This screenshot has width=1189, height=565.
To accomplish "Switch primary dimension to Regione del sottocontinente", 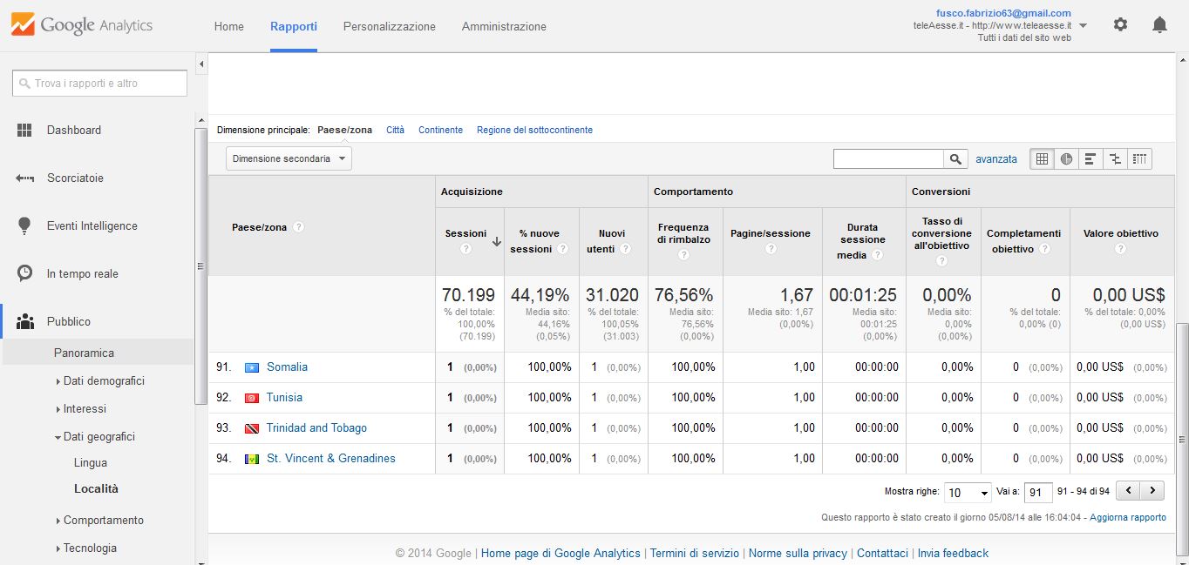I will pos(534,130).
